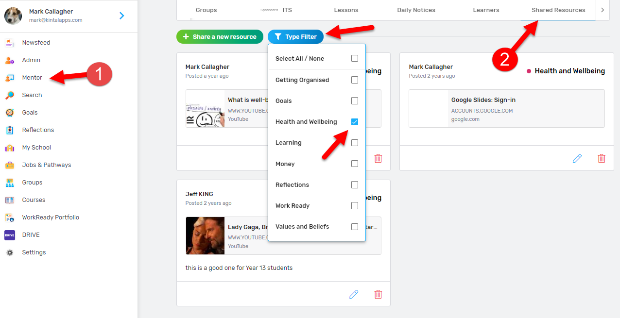The image size is (620, 318).
Task: Open the Google Slides: Sign-in link
Action: [x=483, y=100]
